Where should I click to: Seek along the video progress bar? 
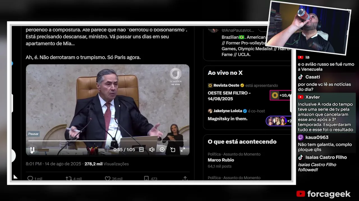108,141
